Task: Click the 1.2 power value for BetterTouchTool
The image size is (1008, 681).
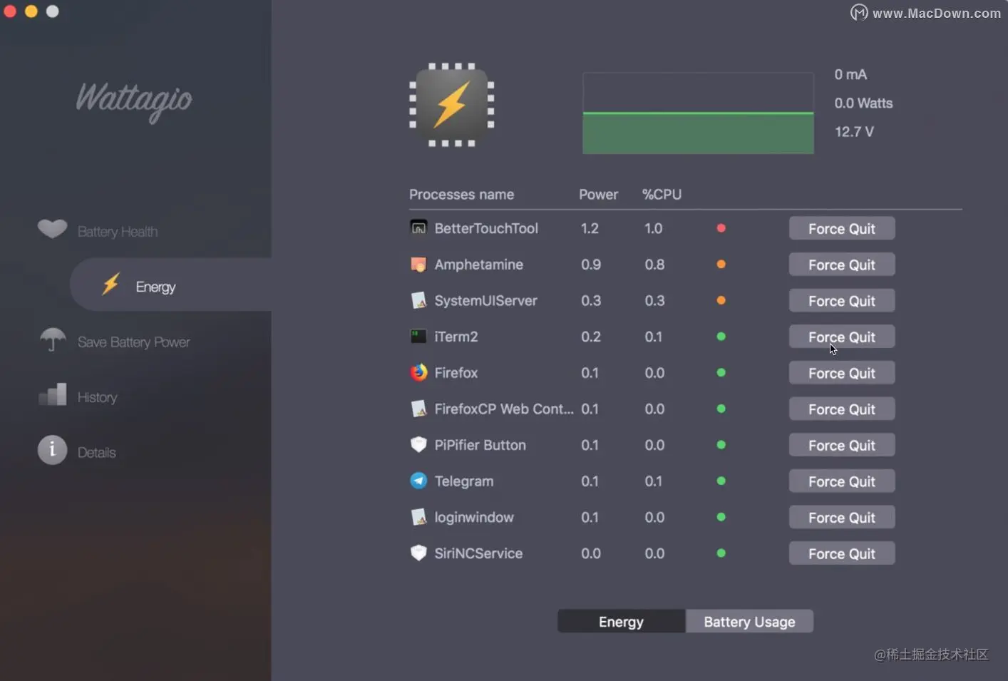Action: (590, 228)
